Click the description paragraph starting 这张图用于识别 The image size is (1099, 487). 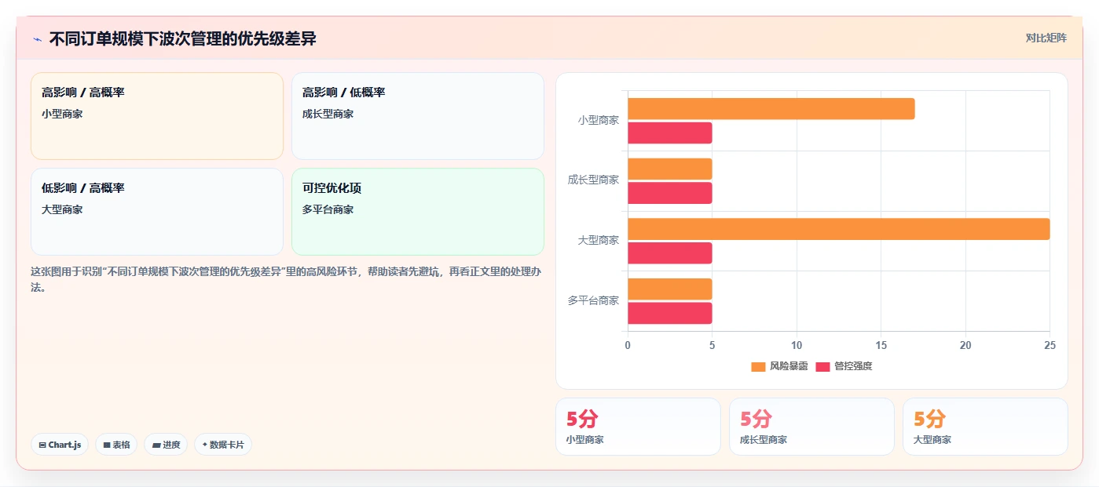click(x=287, y=279)
